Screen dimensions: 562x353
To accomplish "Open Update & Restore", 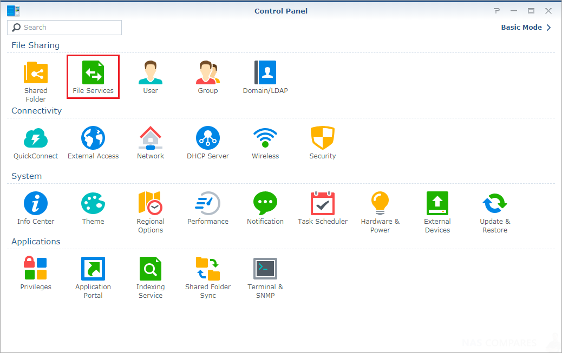I will tap(495, 212).
